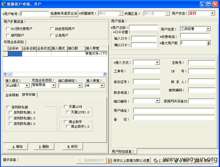Tick 信利防私接1.0 checkbox

click(10, 113)
